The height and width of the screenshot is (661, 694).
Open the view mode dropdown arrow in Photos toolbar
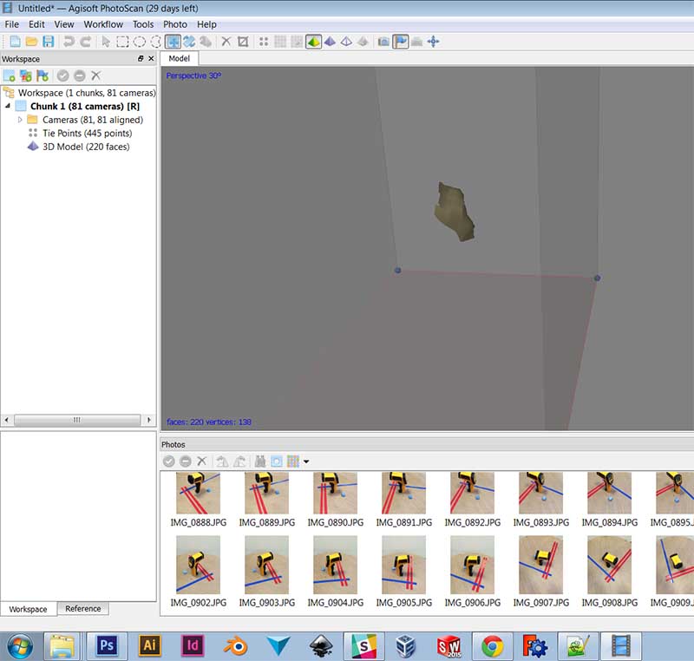tap(306, 461)
